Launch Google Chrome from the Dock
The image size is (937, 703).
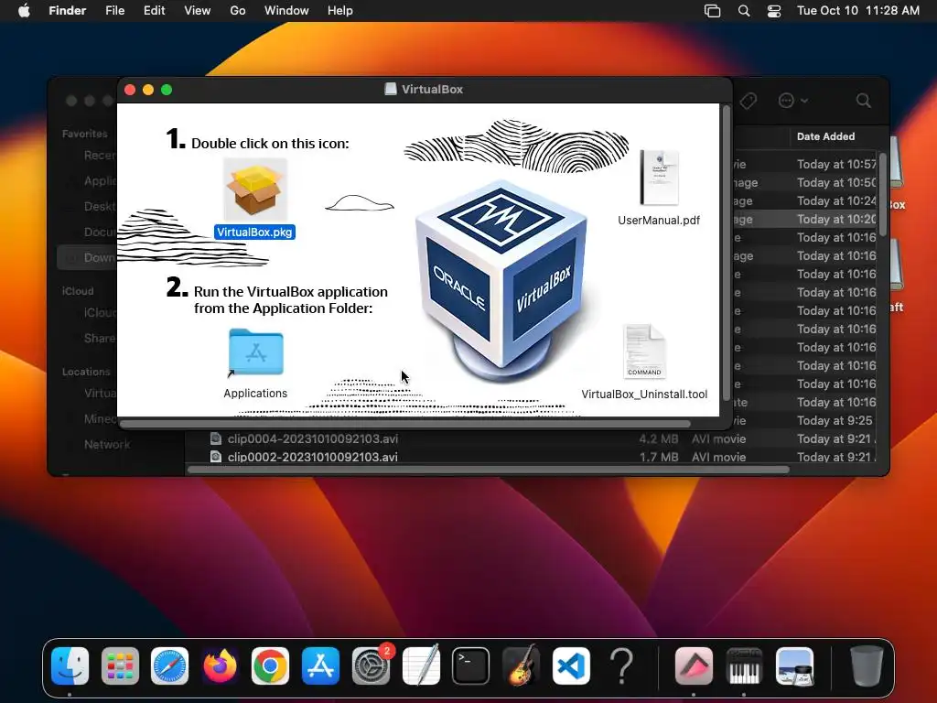coord(270,666)
